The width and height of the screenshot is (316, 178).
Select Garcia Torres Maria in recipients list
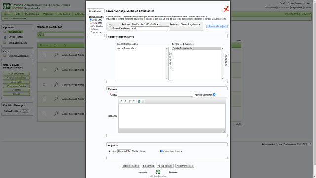click(197, 48)
